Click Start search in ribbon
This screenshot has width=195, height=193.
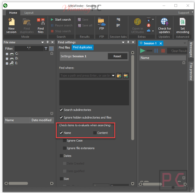click(61, 20)
